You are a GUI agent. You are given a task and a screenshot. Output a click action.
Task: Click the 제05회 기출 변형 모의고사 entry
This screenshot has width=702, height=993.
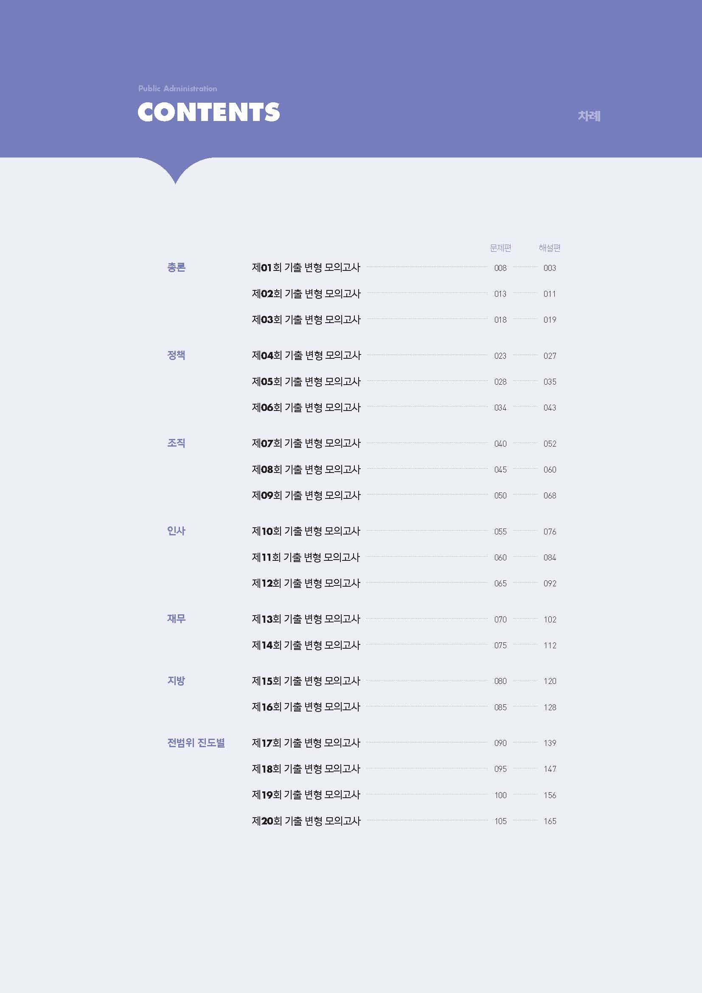pyautogui.click(x=306, y=382)
